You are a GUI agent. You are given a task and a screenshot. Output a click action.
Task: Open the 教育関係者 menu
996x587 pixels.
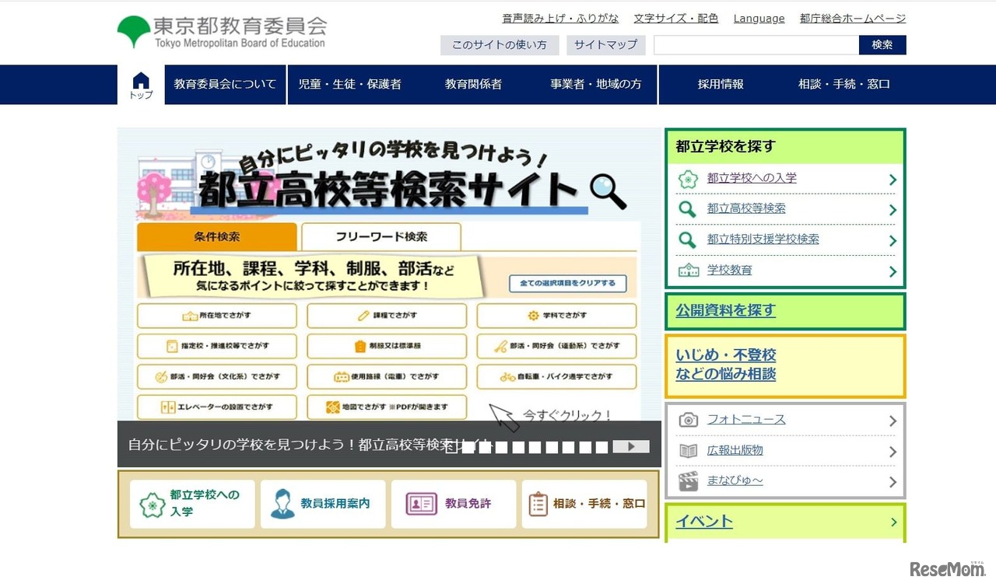click(x=473, y=85)
